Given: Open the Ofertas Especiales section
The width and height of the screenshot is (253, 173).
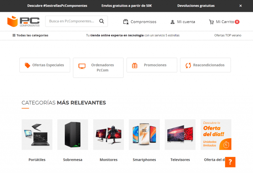Looking at the screenshot, I should (x=45, y=65).
